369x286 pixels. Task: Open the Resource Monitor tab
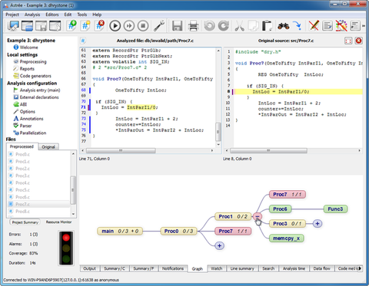(x=58, y=222)
